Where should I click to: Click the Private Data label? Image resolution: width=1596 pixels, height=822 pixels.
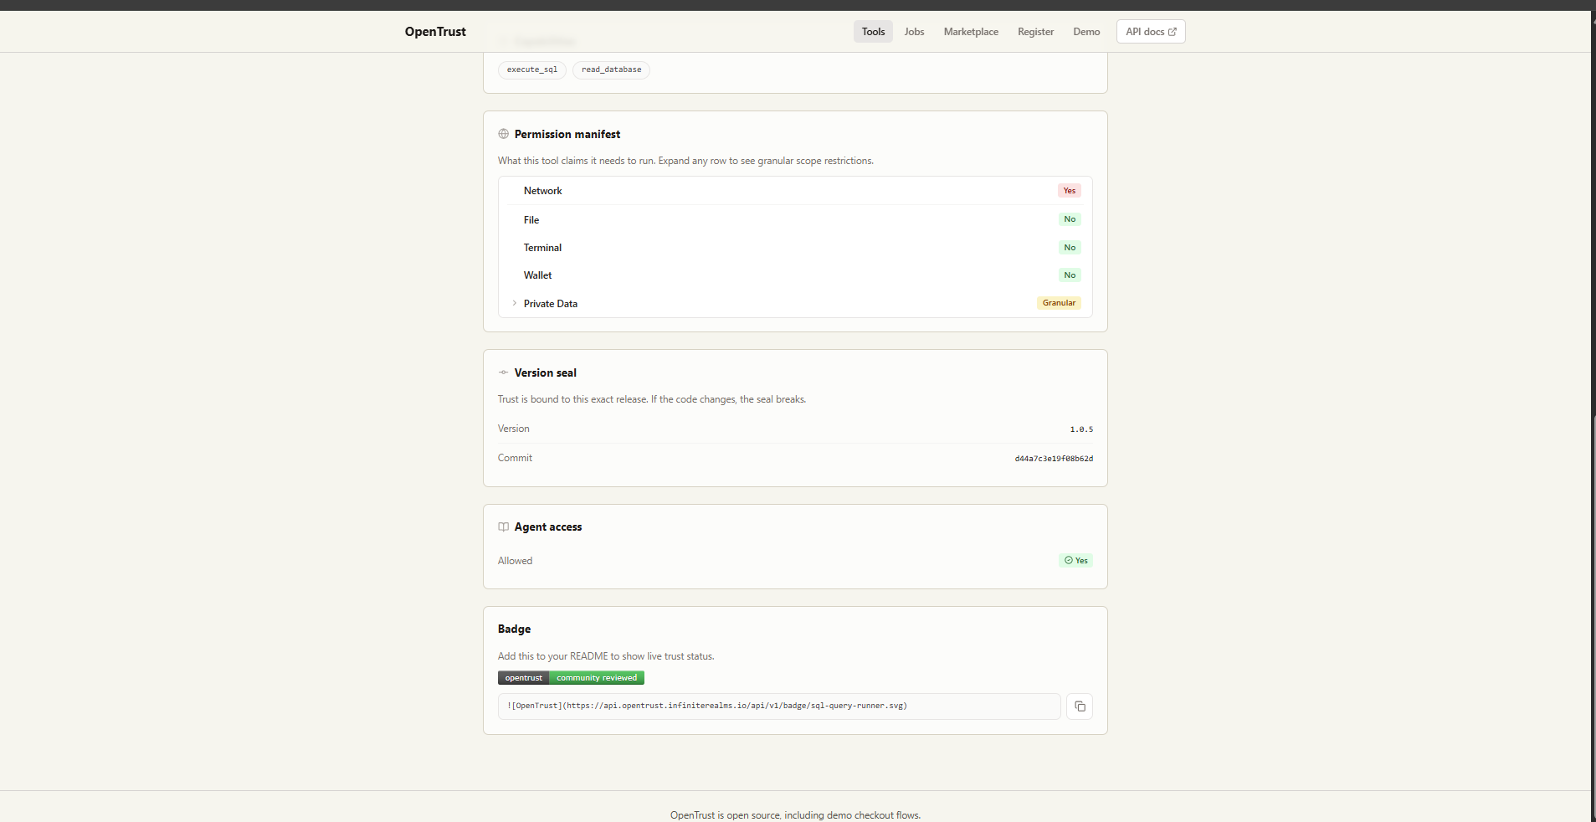pos(551,304)
